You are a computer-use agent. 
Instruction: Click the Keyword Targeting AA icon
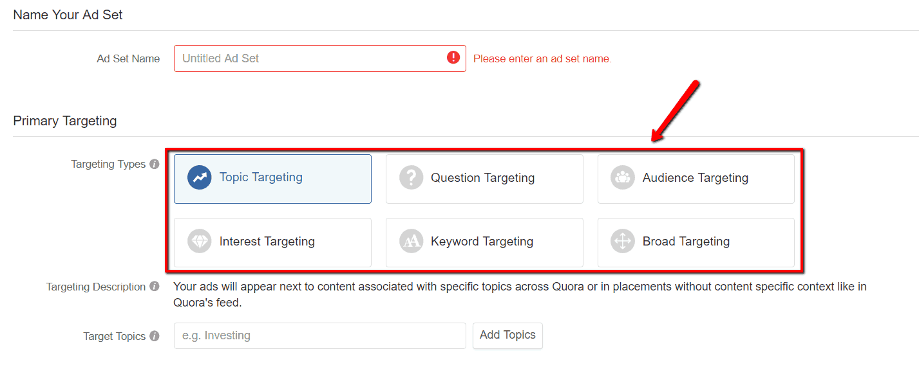(x=412, y=241)
